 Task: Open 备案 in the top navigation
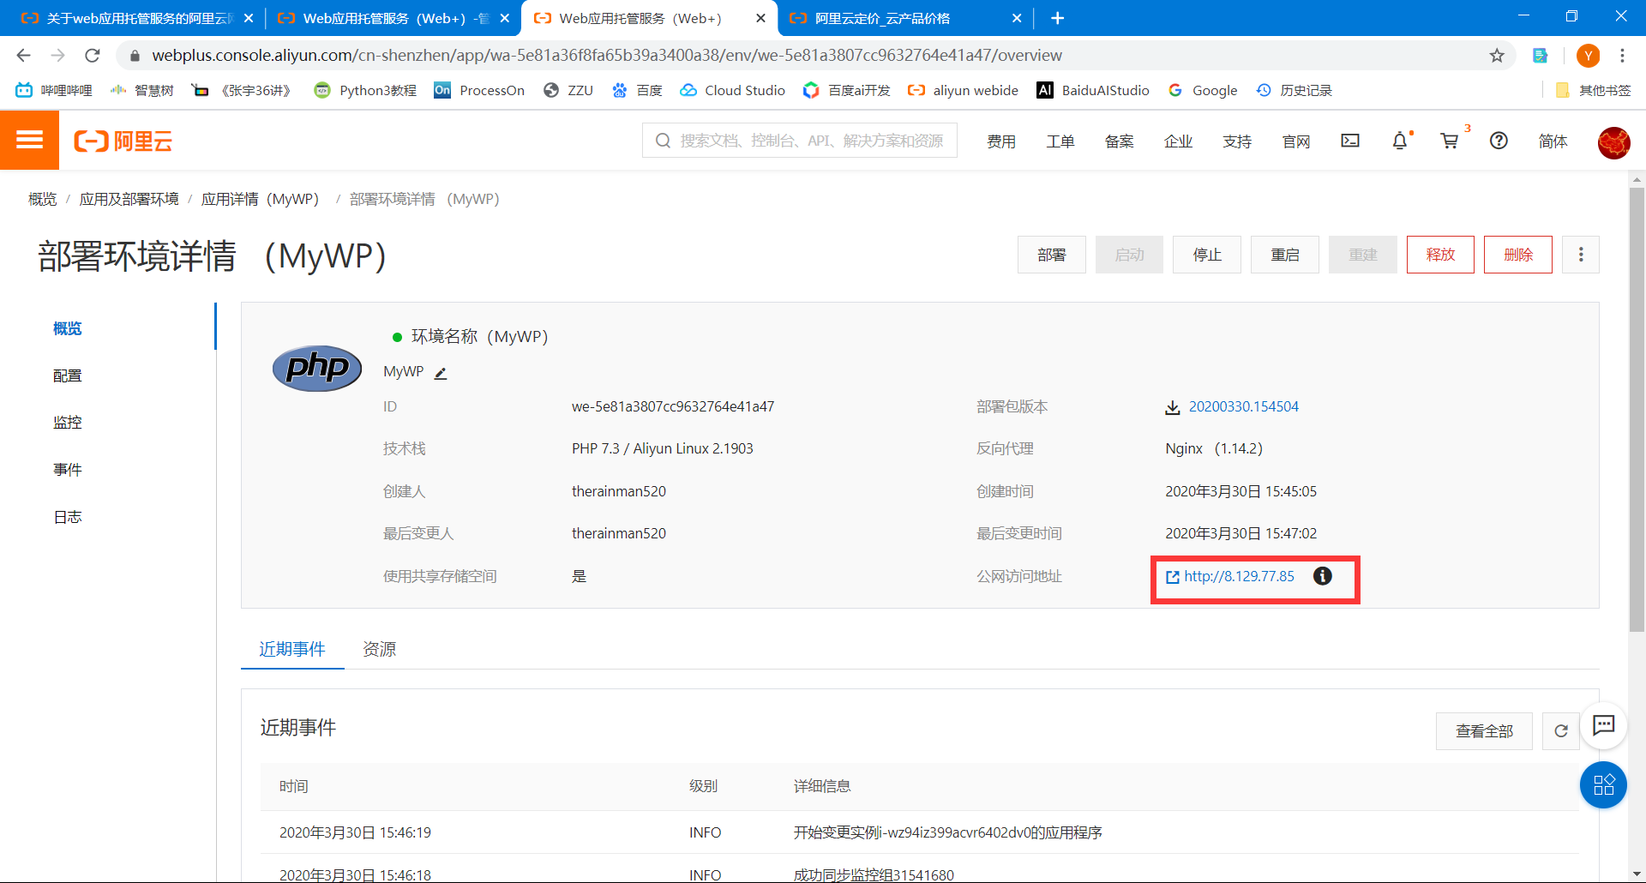(1120, 141)
